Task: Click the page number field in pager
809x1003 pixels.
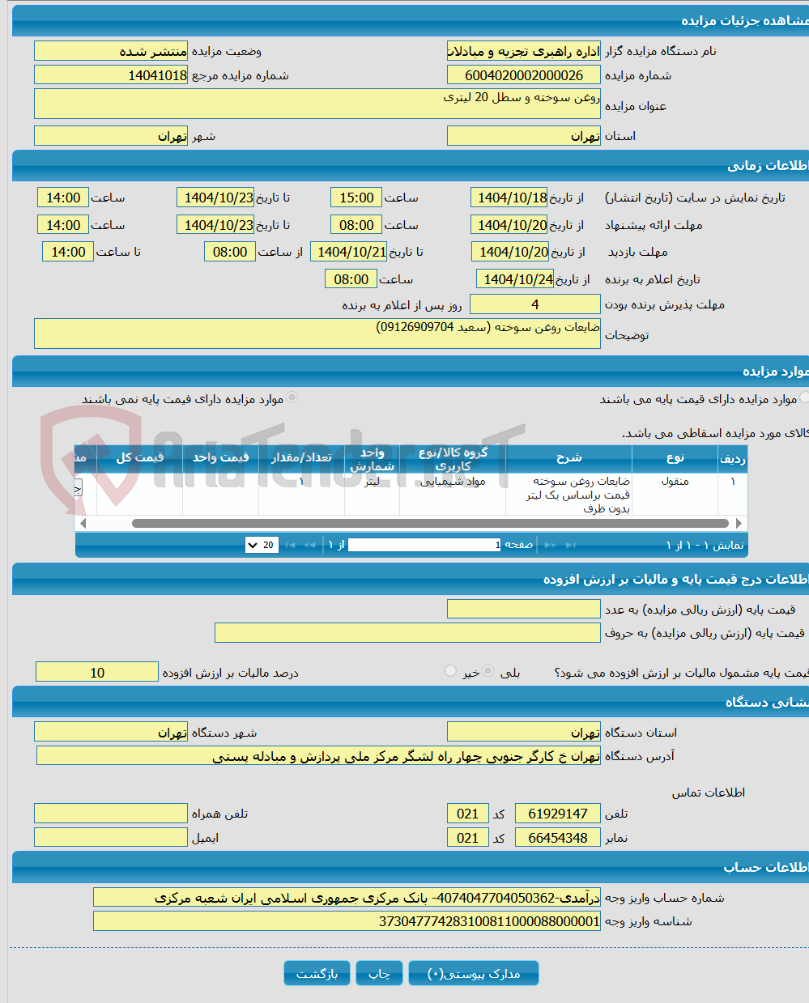Action: tap(425, 545)
